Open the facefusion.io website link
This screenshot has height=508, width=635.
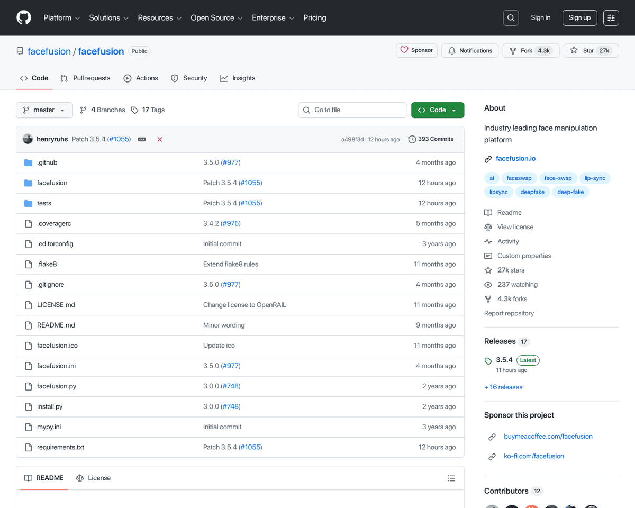515,159
